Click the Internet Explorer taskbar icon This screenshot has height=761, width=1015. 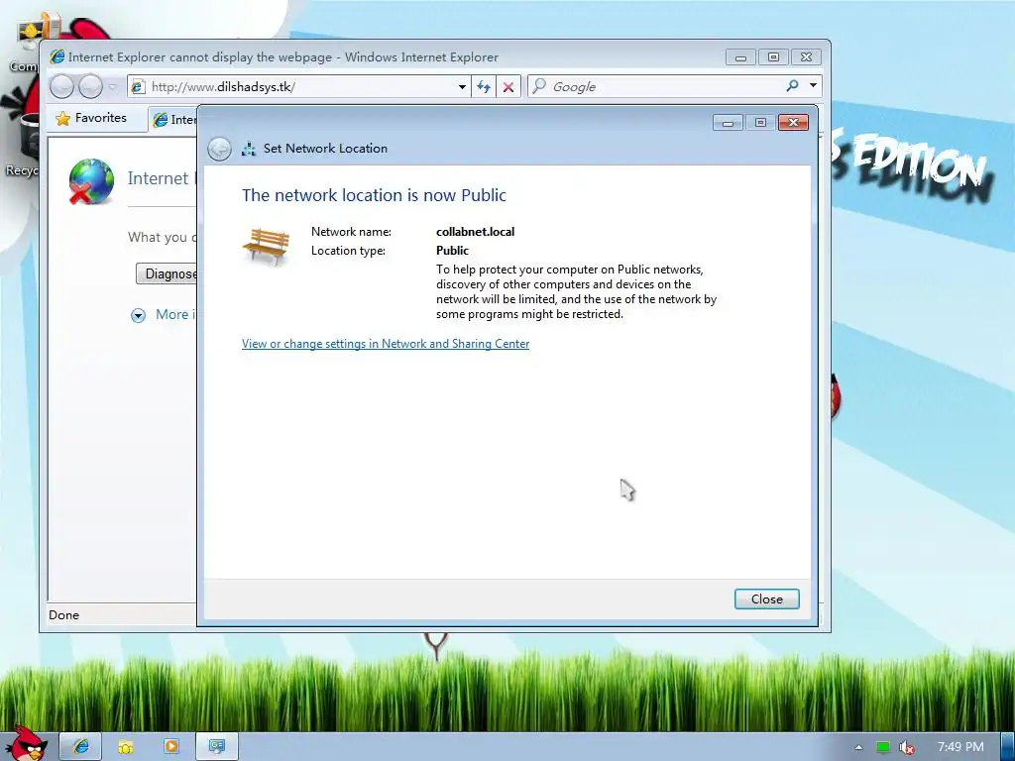pos(81,746)
